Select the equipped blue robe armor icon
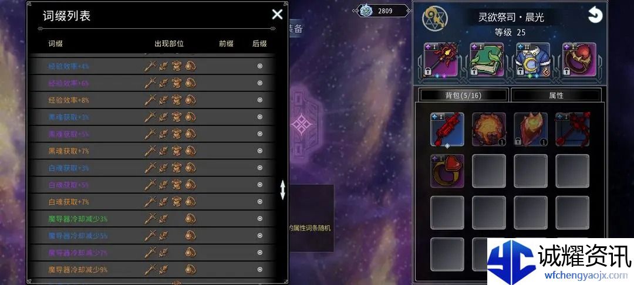 pyautogui.click(x=533, y=60)
